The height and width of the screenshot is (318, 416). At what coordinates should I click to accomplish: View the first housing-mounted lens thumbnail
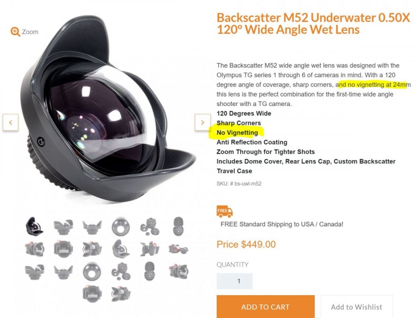[x=35, y=249]
